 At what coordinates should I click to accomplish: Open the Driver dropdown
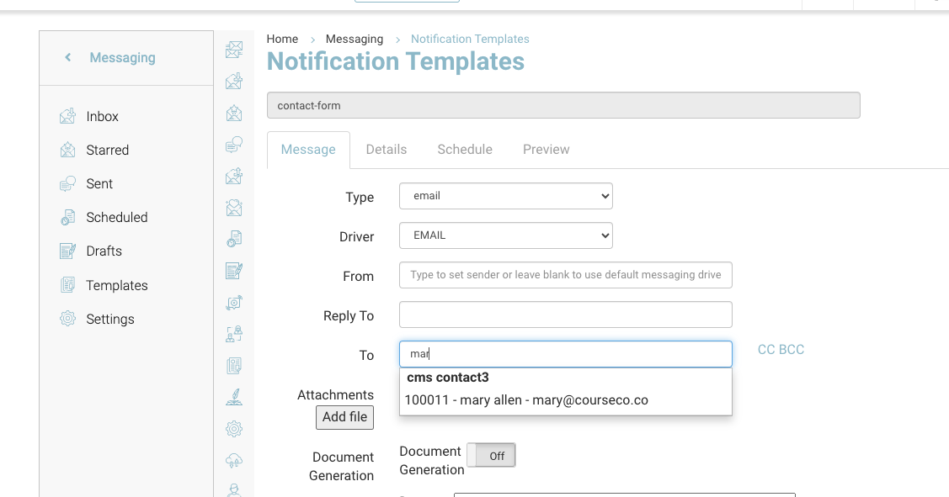click(x=505, y=235)
